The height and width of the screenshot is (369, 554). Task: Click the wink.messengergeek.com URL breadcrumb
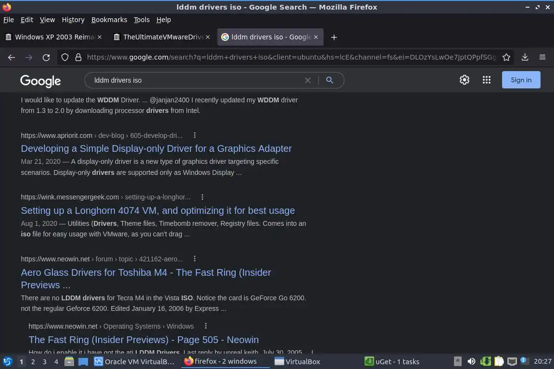pos(105,197)
